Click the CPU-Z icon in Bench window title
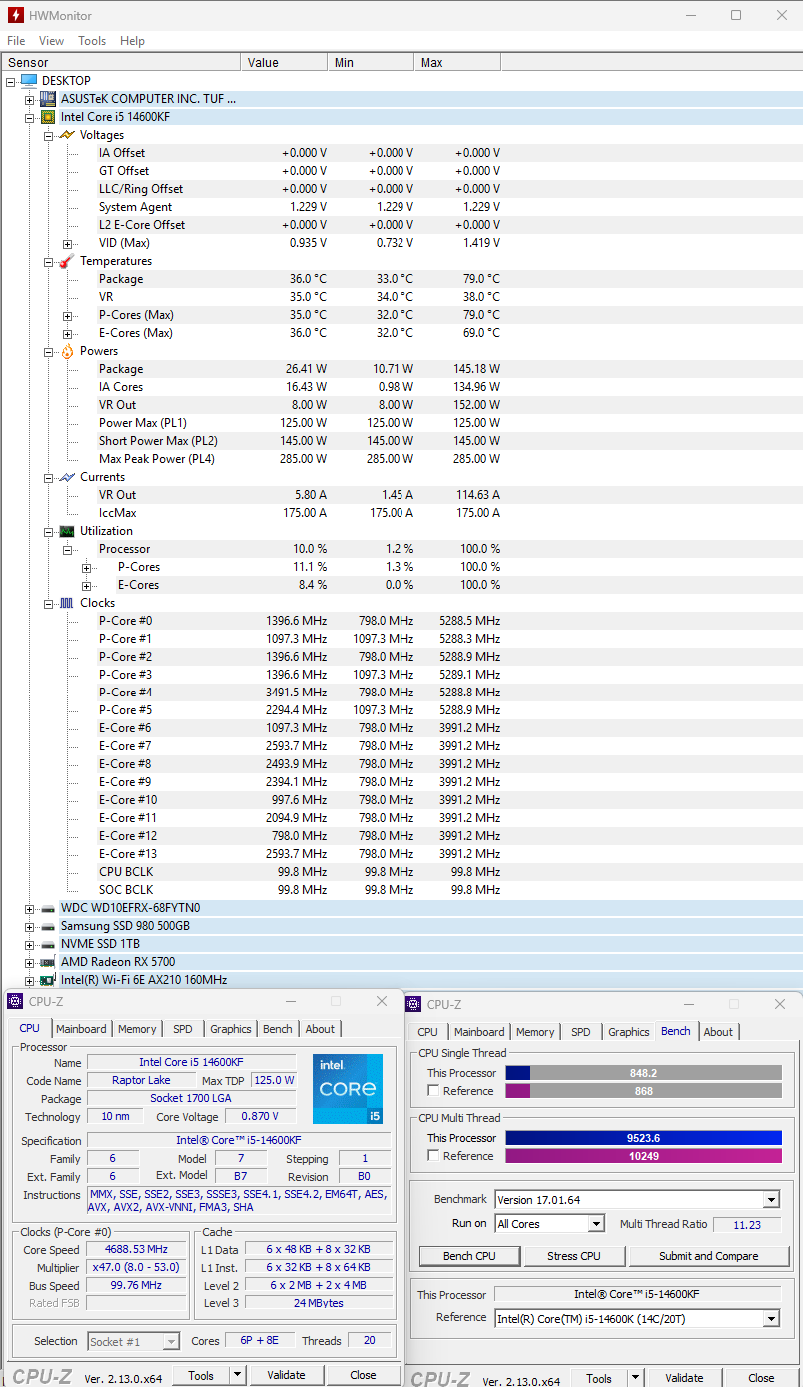Viewport: 803px width, 1387px height. click(415, 1004)
